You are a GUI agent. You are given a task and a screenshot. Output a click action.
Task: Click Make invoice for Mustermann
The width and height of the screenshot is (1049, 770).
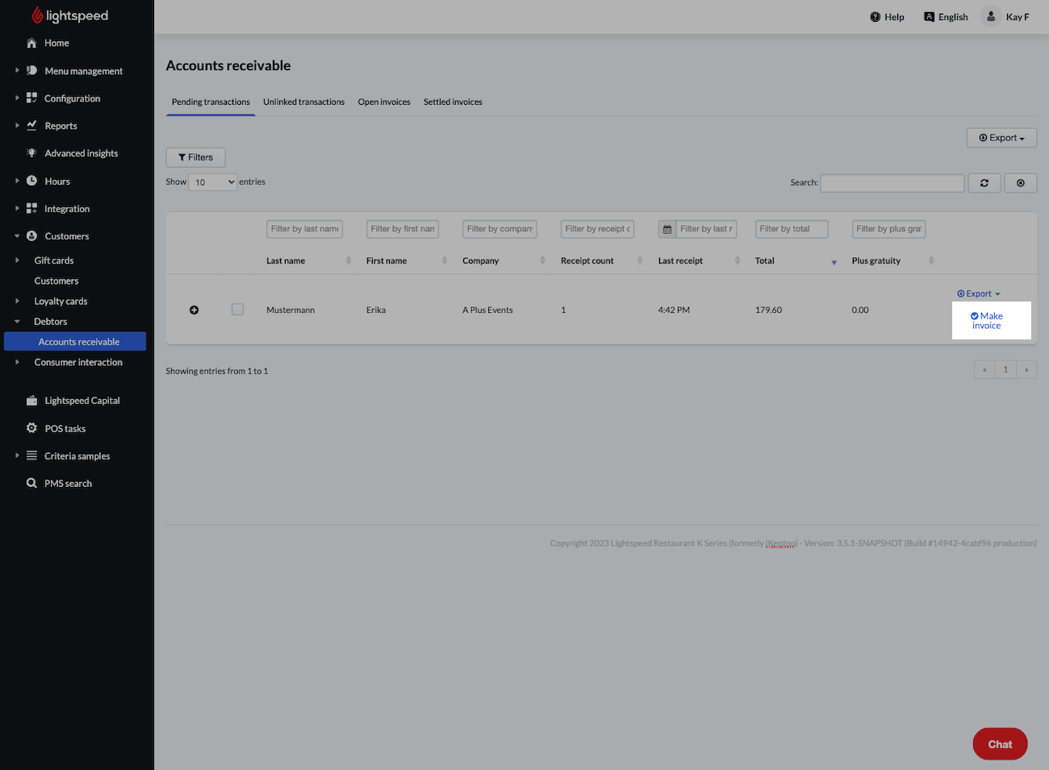coord(986,321)
